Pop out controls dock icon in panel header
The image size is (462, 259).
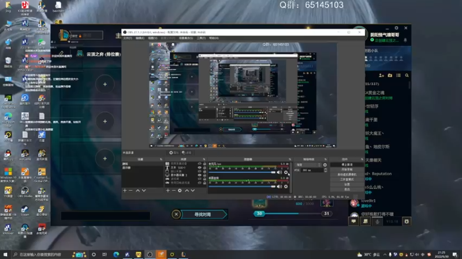pyautogui.click(x=362, y=159)
